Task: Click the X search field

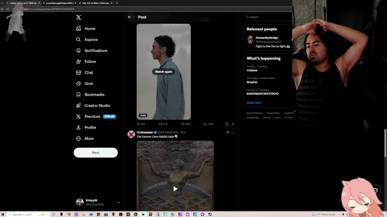Action: click(268, 17)
